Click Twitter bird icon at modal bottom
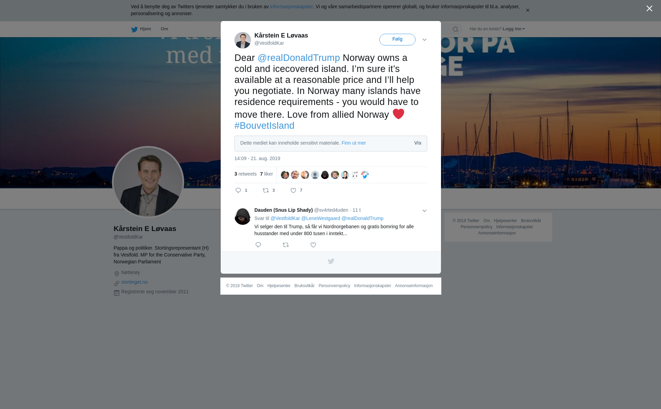Screen dimensions: 661x409 331,261
